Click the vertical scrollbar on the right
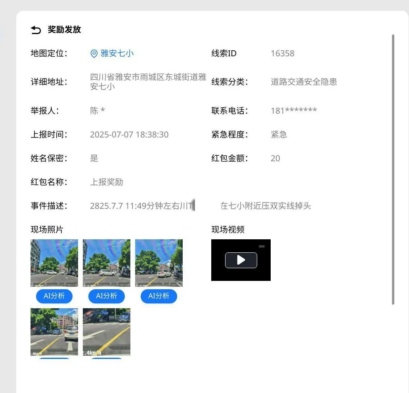Image resolution: width=409 pixels, height=393 pixels. coord(393,170)
